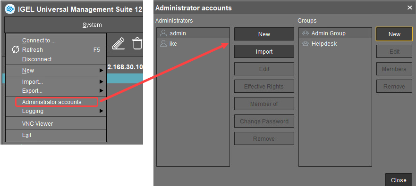Click the Refresh arrows icon in System menu
The width and height of the screenshot is (416, 186).
(16, 50)
